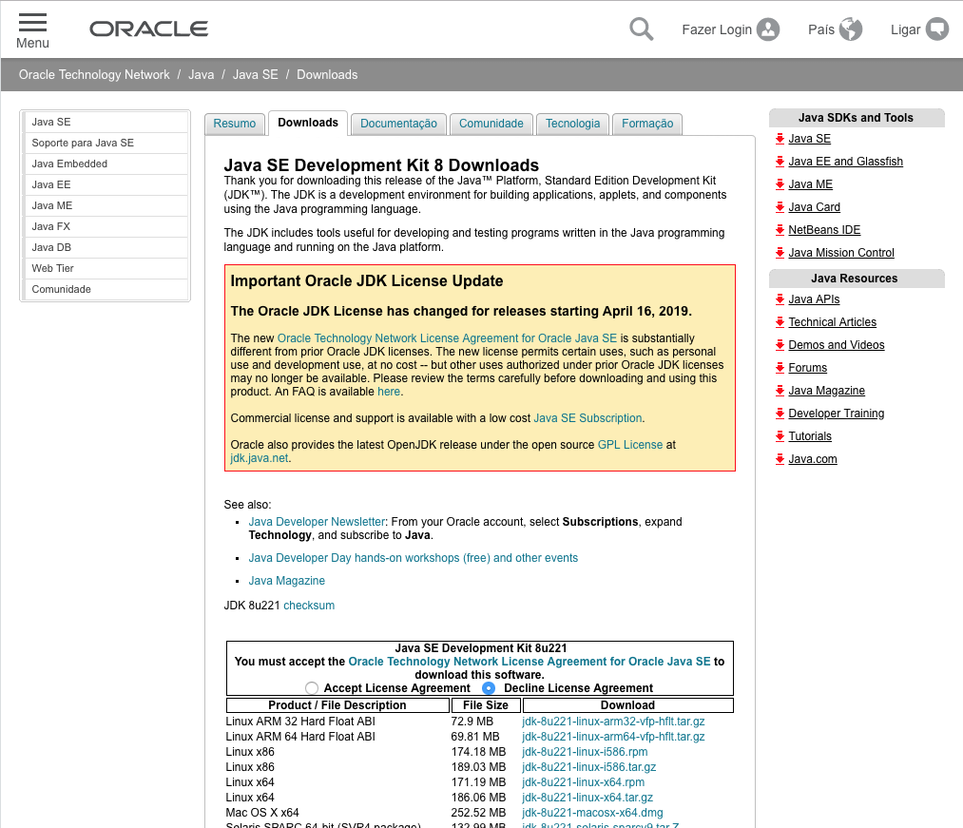Click the 252.52 MB file size cell
Screen dimensions: 963x828
478,813
